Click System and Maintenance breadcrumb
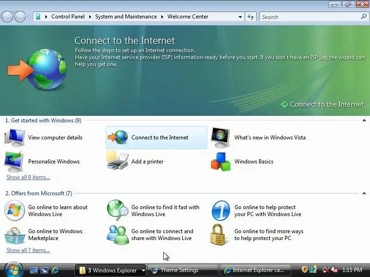Image resolution: width=370 pixels, height=277 pixels. (126, 17)
